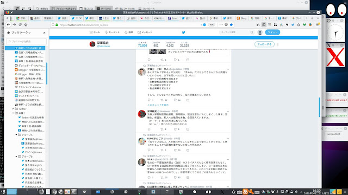This screenshot has height=195, width=348.
Task: Open the メッセージ messages tab
Action: click(x=145, y=32)
